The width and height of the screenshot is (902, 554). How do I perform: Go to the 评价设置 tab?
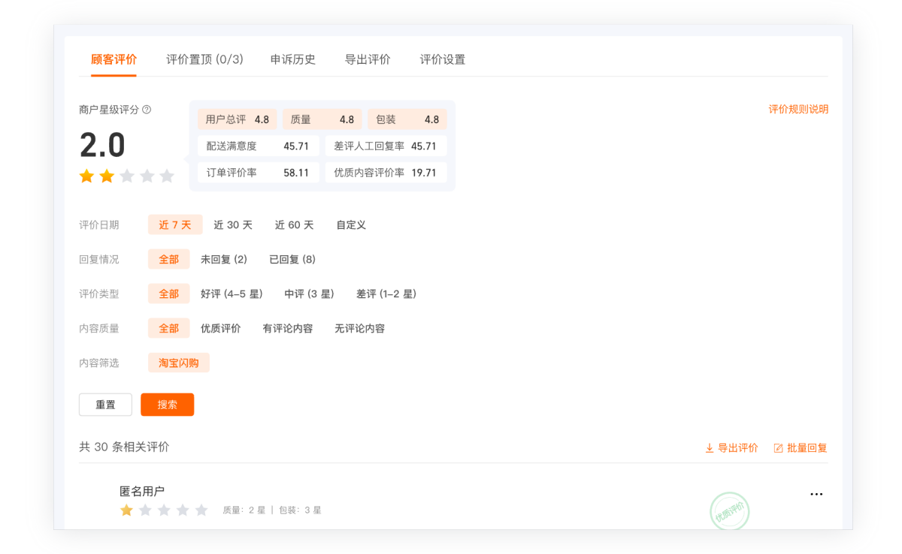(442, 59)
